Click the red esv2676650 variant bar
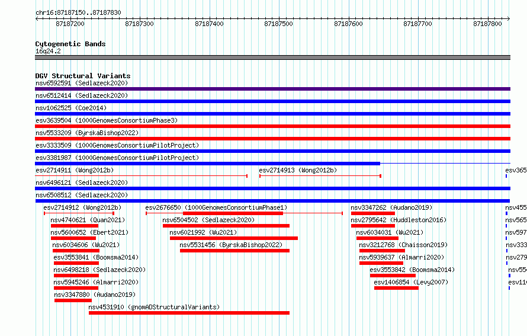Screen dimensions: 527x336 (x=233, y=213)
